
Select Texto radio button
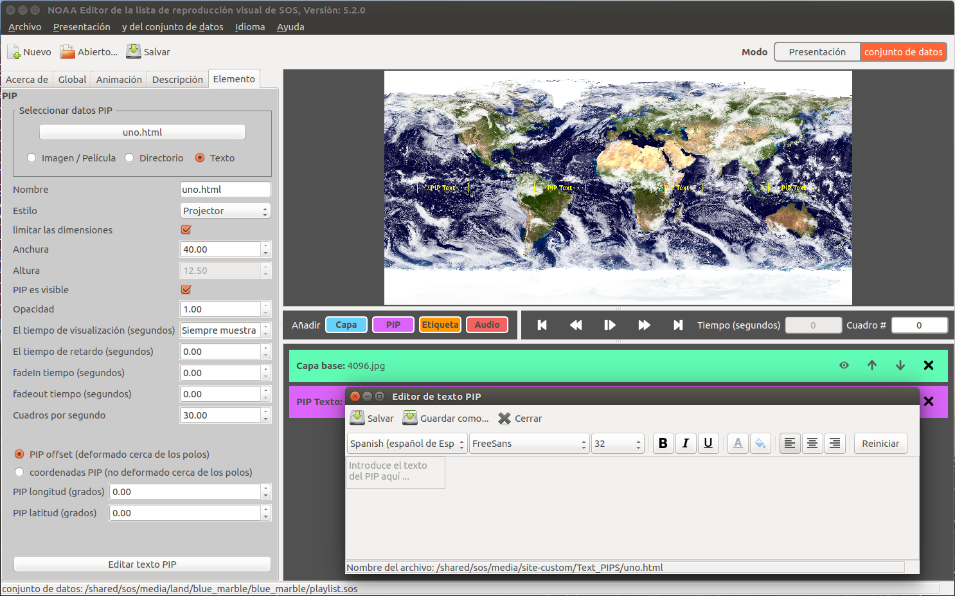click(200, 158)
